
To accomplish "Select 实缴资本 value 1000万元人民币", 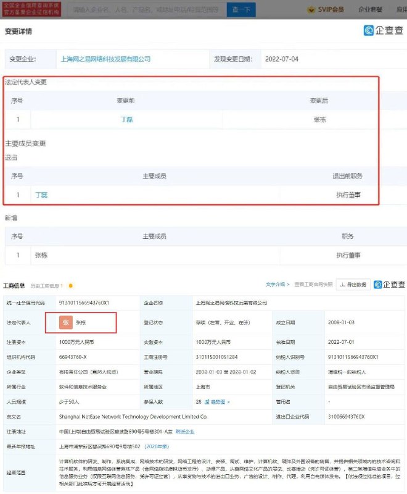I will (213, 342).
